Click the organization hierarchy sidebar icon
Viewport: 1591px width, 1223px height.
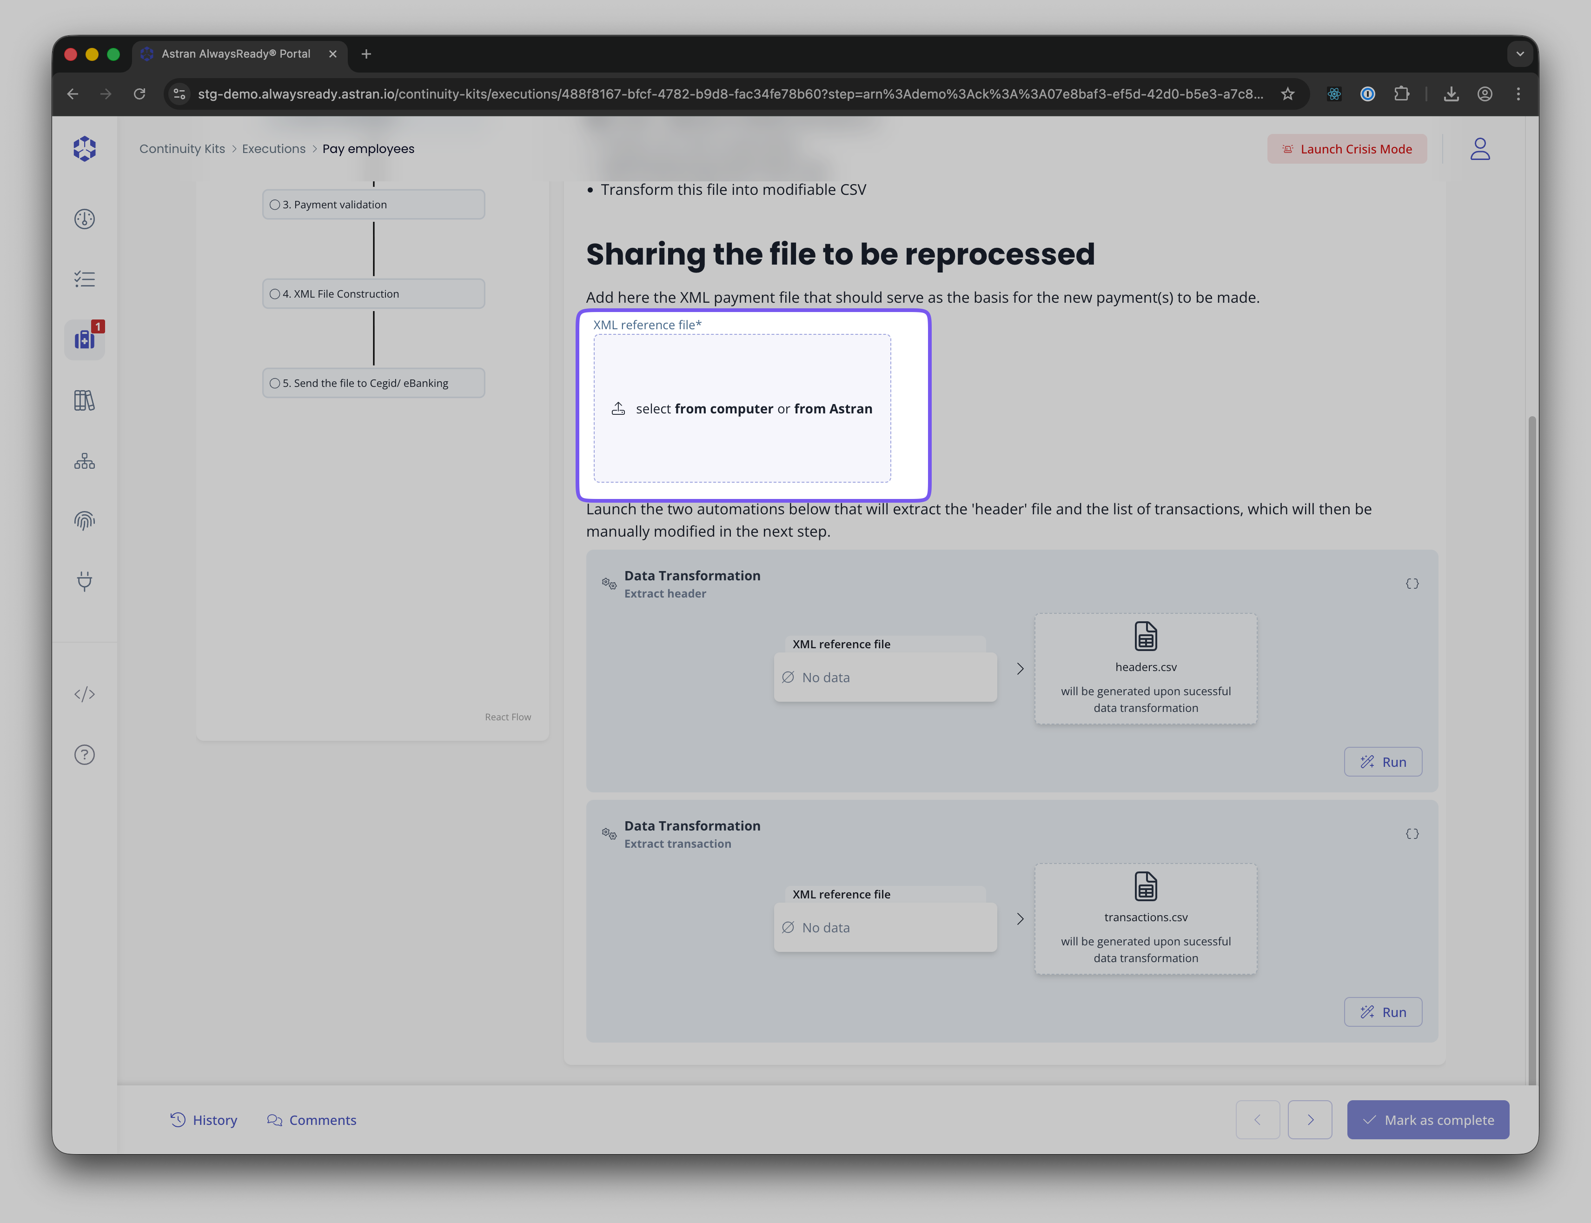click(85, 461)
